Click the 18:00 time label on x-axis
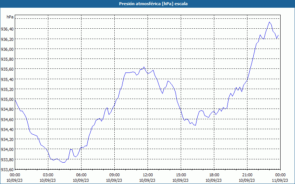 214,175
